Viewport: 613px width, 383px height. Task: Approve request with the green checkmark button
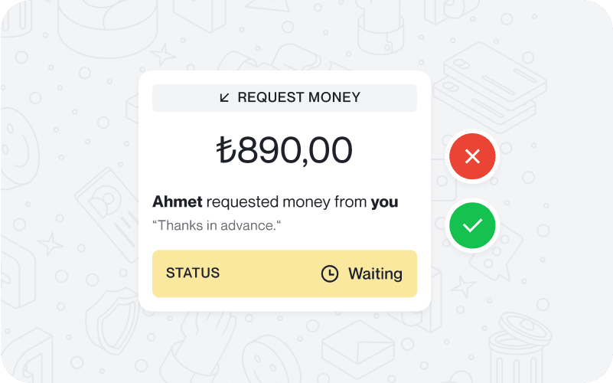pyautogui.click(x=472, y=225)
